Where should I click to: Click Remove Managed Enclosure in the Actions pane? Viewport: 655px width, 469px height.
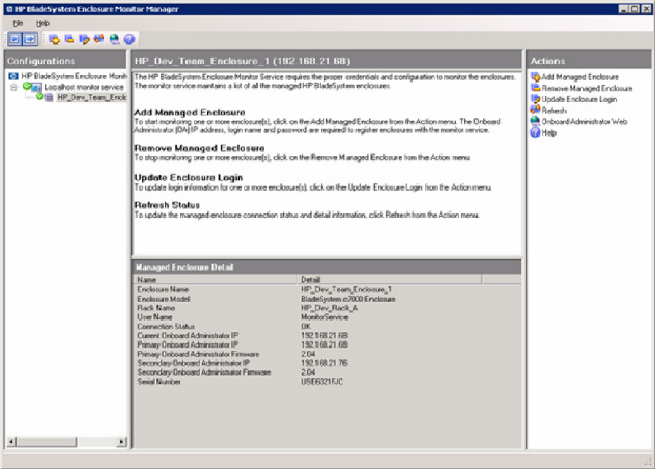coord(586,88)
